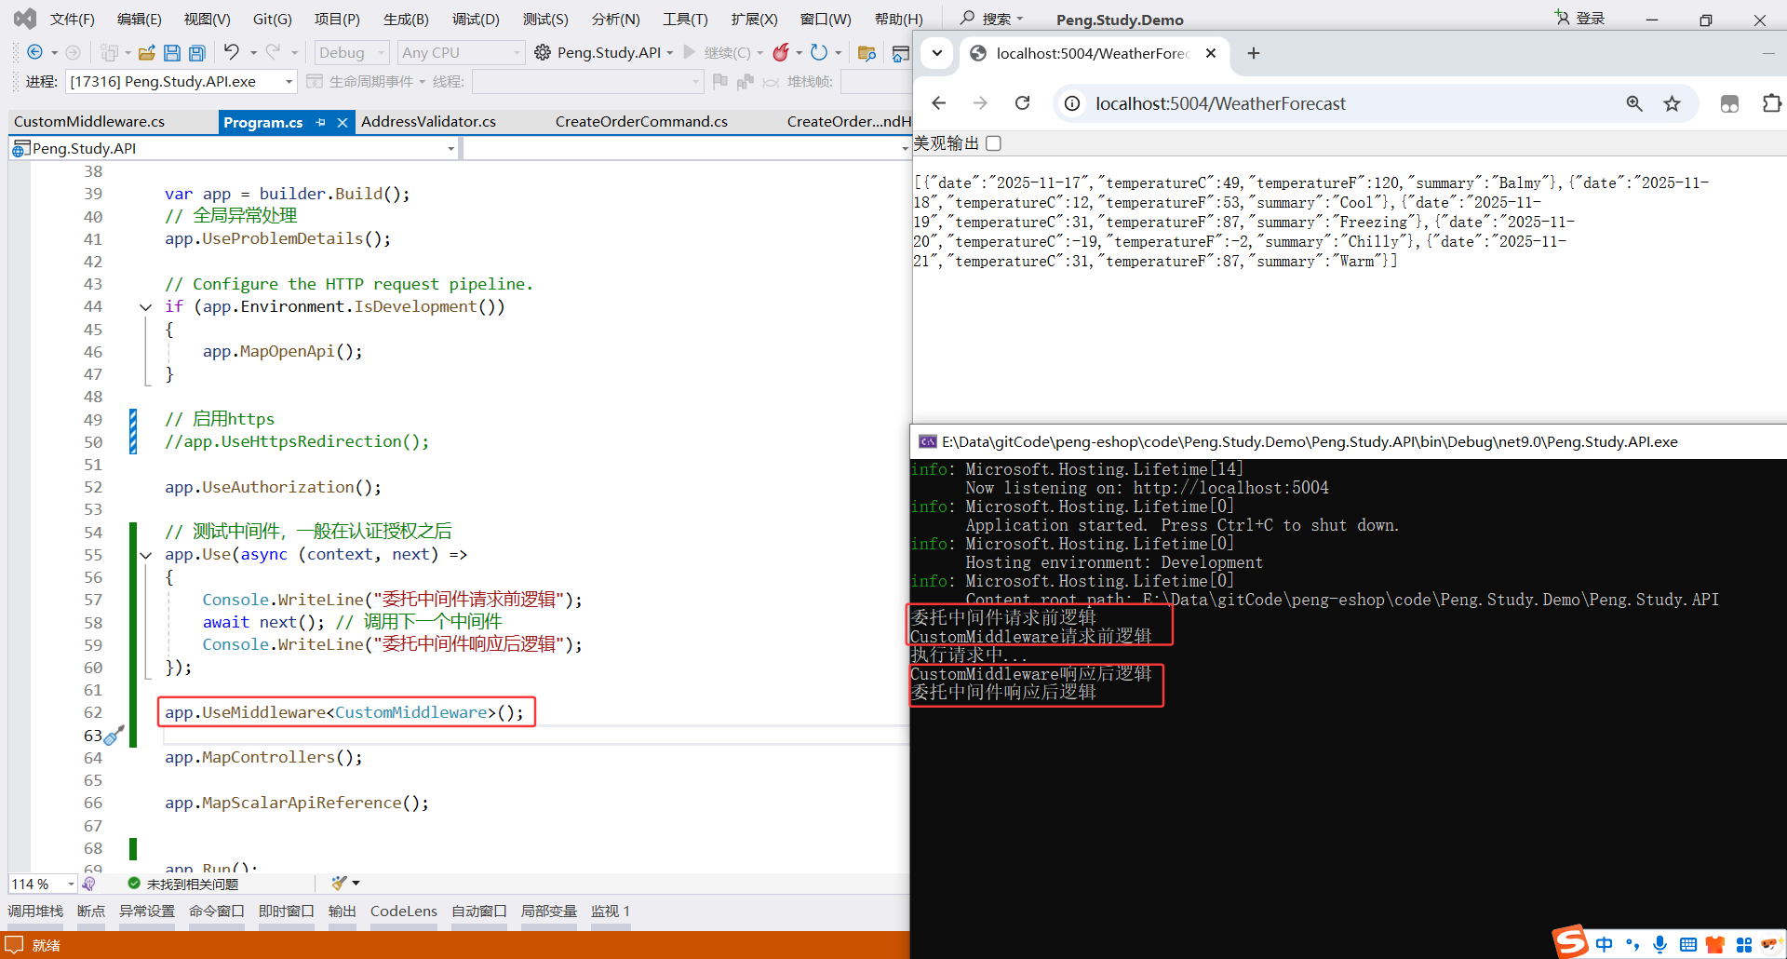Open a file with the folder icon
The image size is (1787, 959).
coord(147,53)
